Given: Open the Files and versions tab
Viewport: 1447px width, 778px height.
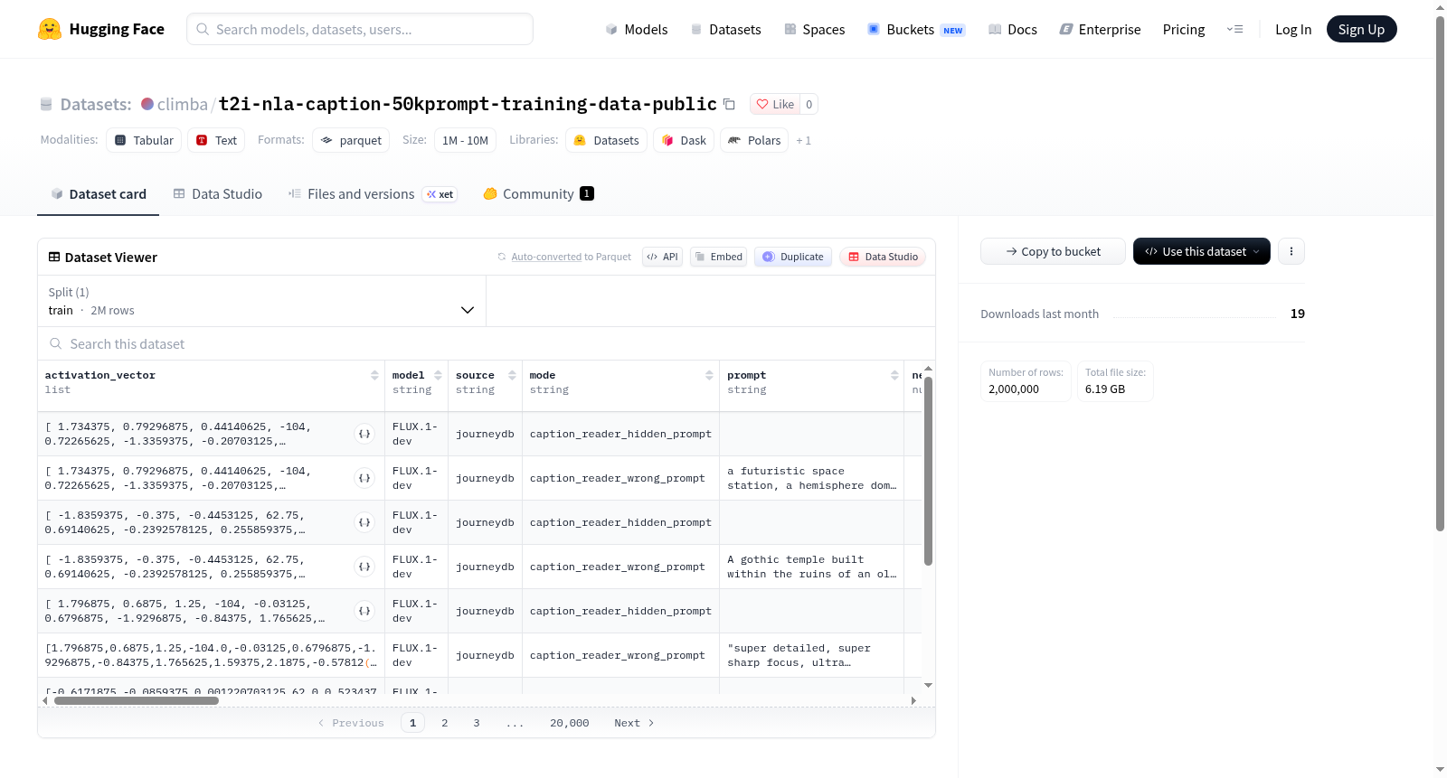Looking at the screenshot, I should tap(373, 193).
